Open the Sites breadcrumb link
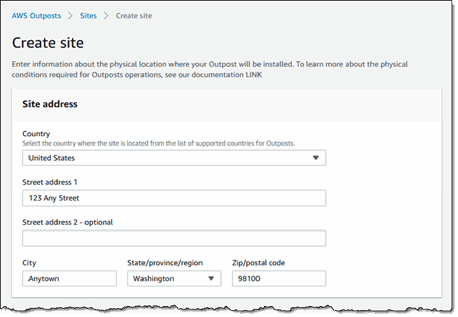The height and width of the screenshot is (317, 458). (x=88, y=16)
